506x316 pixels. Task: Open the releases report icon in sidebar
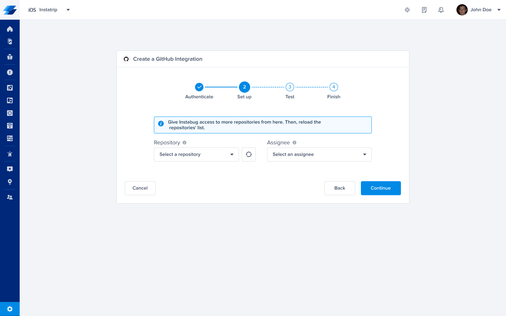click(10, 41)
